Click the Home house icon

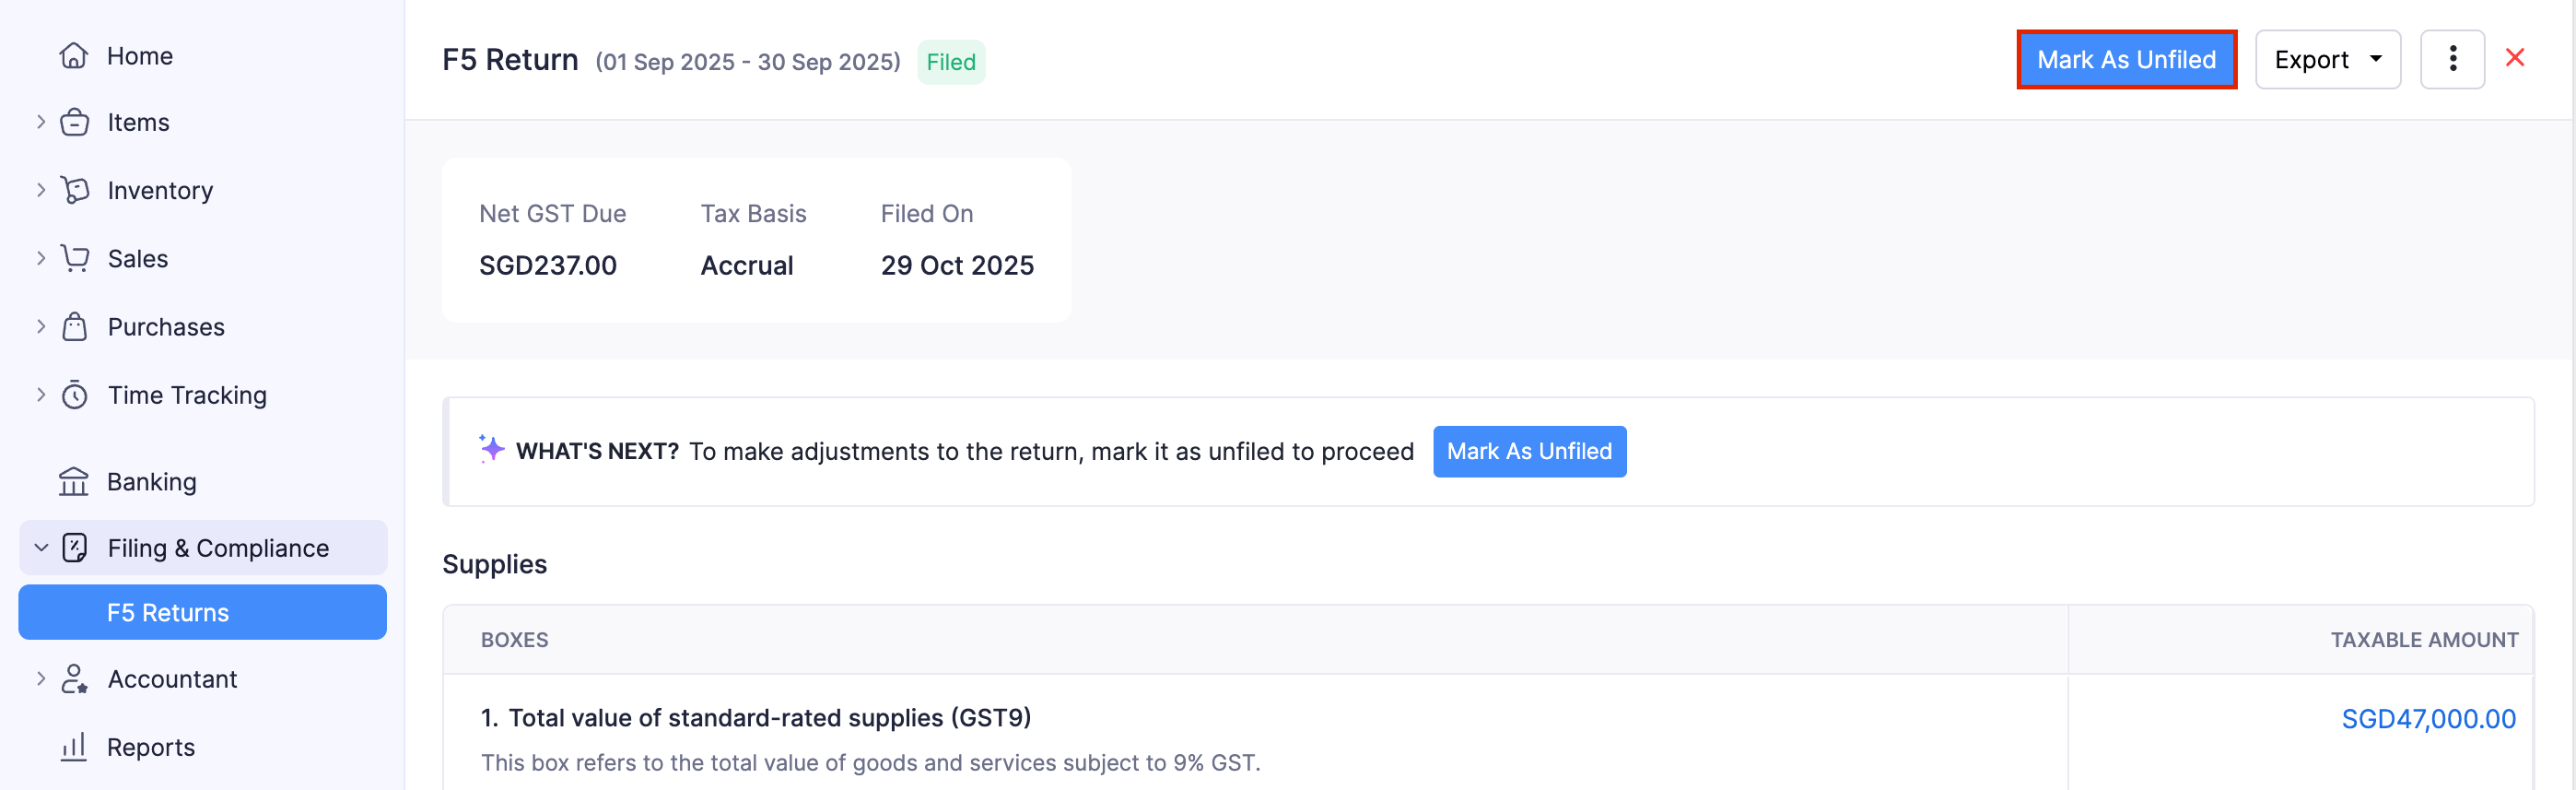(x=74, y=56)
